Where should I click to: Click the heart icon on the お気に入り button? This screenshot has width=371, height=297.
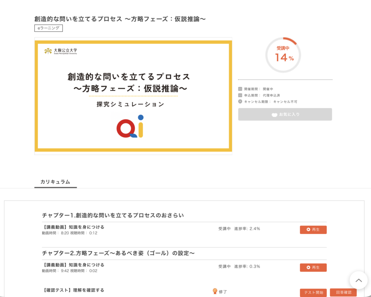point(274,115)
